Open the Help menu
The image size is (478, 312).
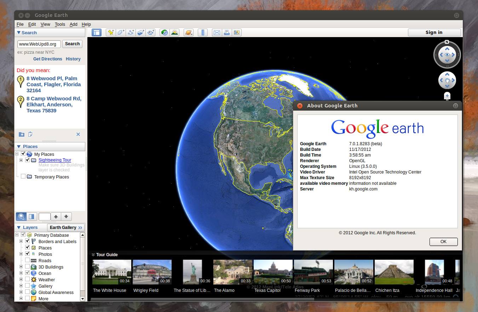pyautogui.click(x=86, y=24)
